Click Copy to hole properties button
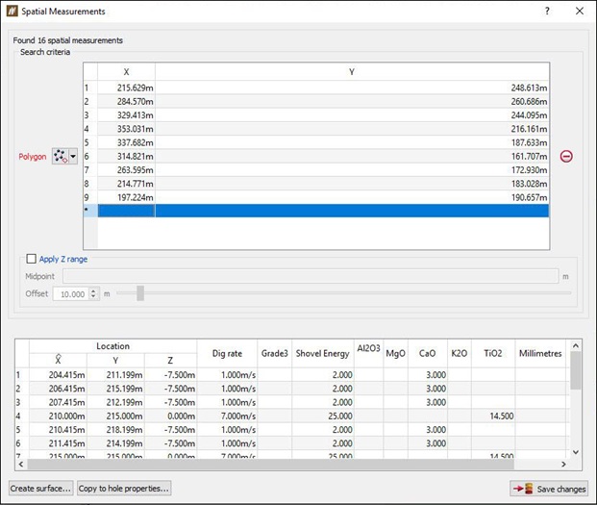Screen dimensions: 597x505 point(124,489)
